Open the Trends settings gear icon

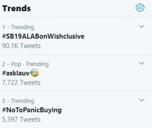(140, 8)
